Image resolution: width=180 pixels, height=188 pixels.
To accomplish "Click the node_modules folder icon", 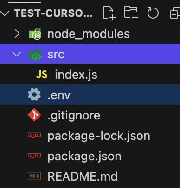I will click(x=35, y=34).
